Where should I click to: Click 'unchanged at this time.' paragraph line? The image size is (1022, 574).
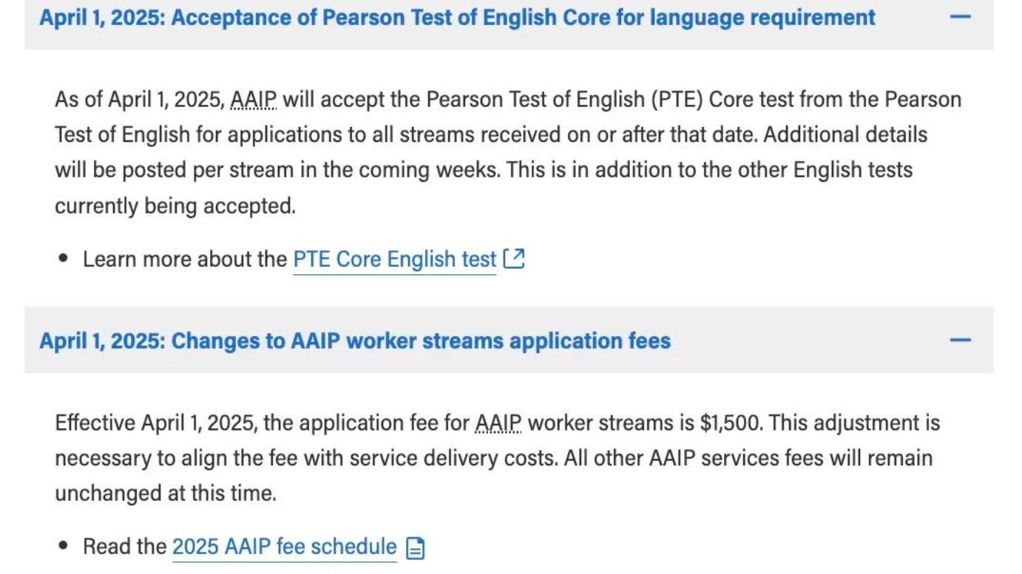(165, 493)
